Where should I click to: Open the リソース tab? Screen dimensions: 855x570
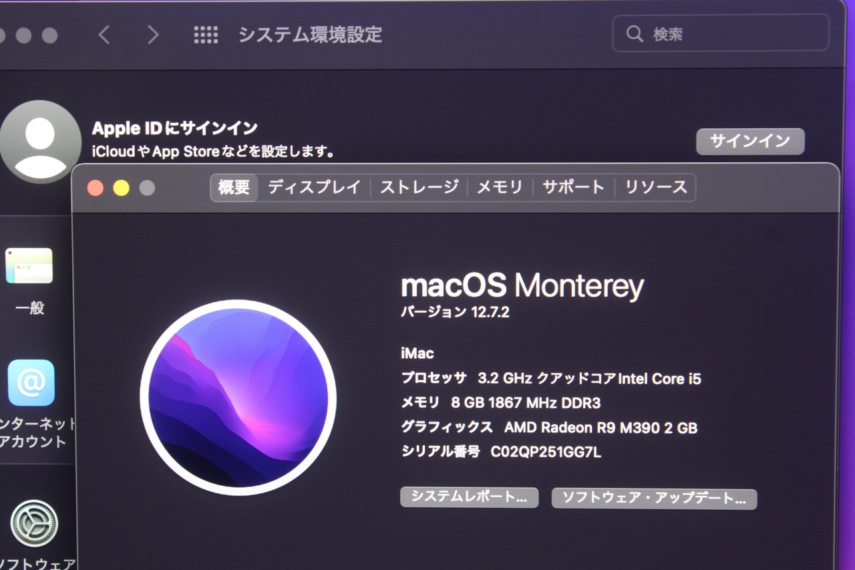[656, 187]
